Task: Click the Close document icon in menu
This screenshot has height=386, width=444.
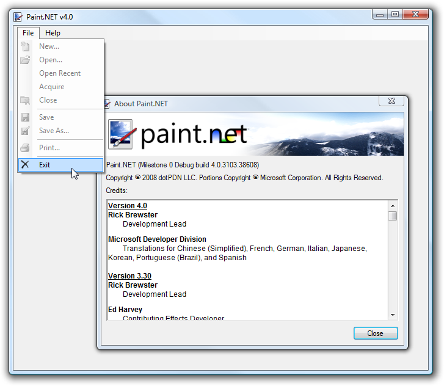Action: pyautogui.click(x=25, y=100)
